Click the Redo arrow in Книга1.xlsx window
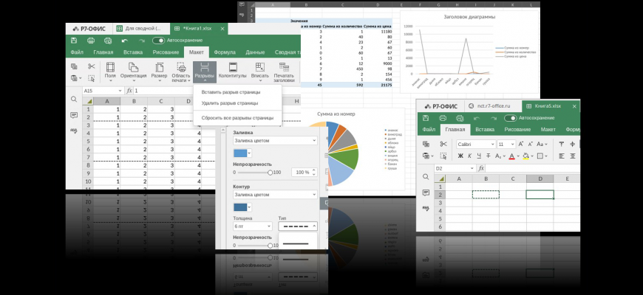643x295 pixels. [142, 41]
